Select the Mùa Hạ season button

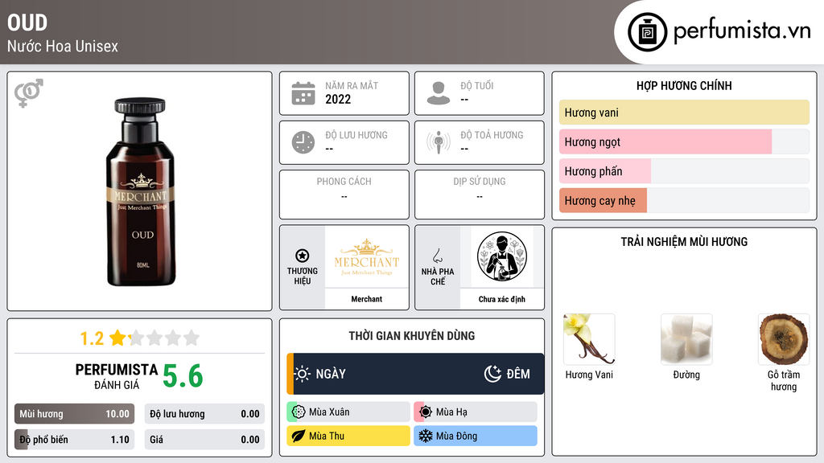click(476, 412)
